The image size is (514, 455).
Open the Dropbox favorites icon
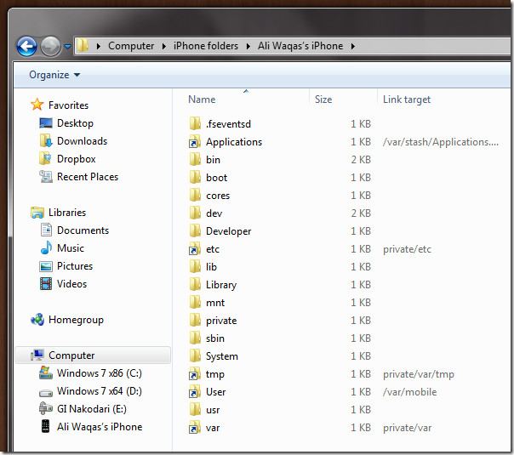click(x=45, y=158)
